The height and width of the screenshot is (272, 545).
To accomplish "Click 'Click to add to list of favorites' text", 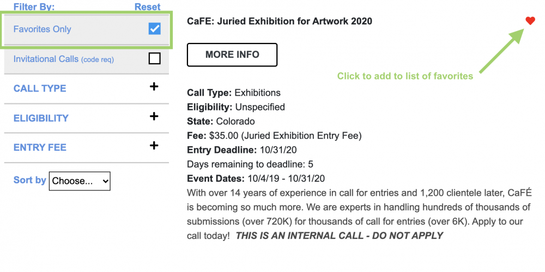I will [x=405, y=76].
